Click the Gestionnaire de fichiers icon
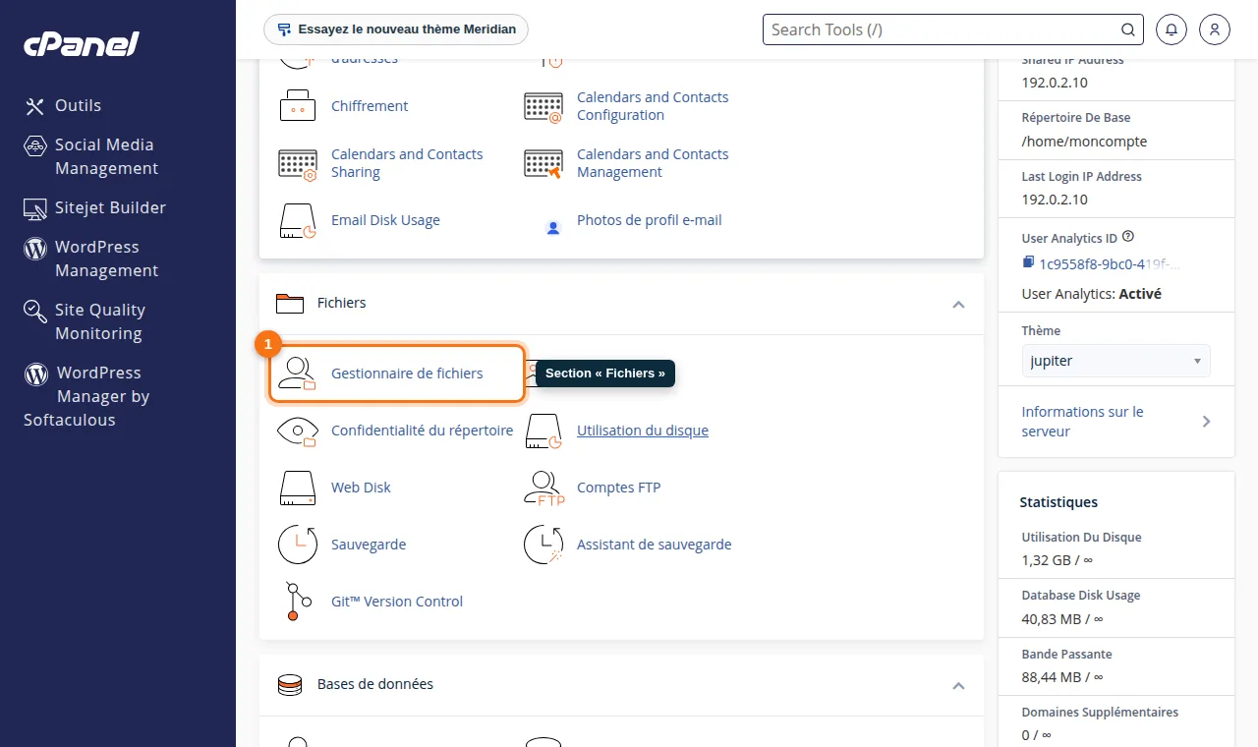 [297, 373]
